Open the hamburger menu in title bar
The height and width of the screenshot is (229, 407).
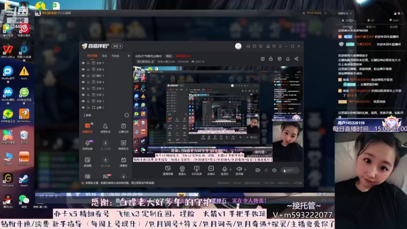coord(280,46)
